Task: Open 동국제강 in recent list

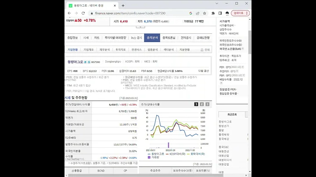Action: pos(224,139)
